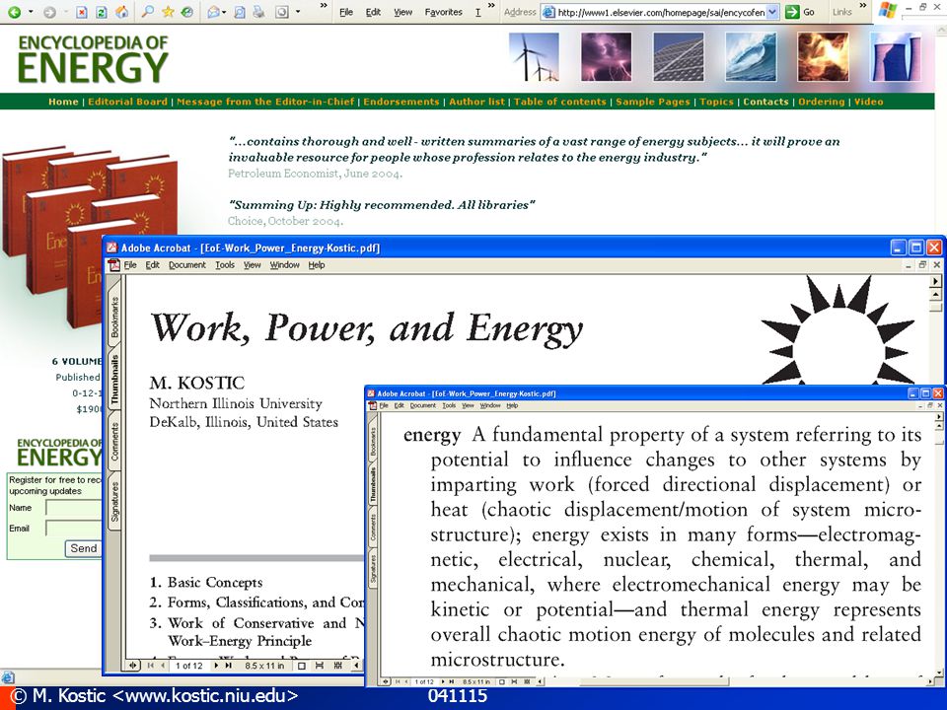The width and height of the screenshot is (947, 710).
Task: Click the first page button in the large Acrobat window
Action: (151, 666)
